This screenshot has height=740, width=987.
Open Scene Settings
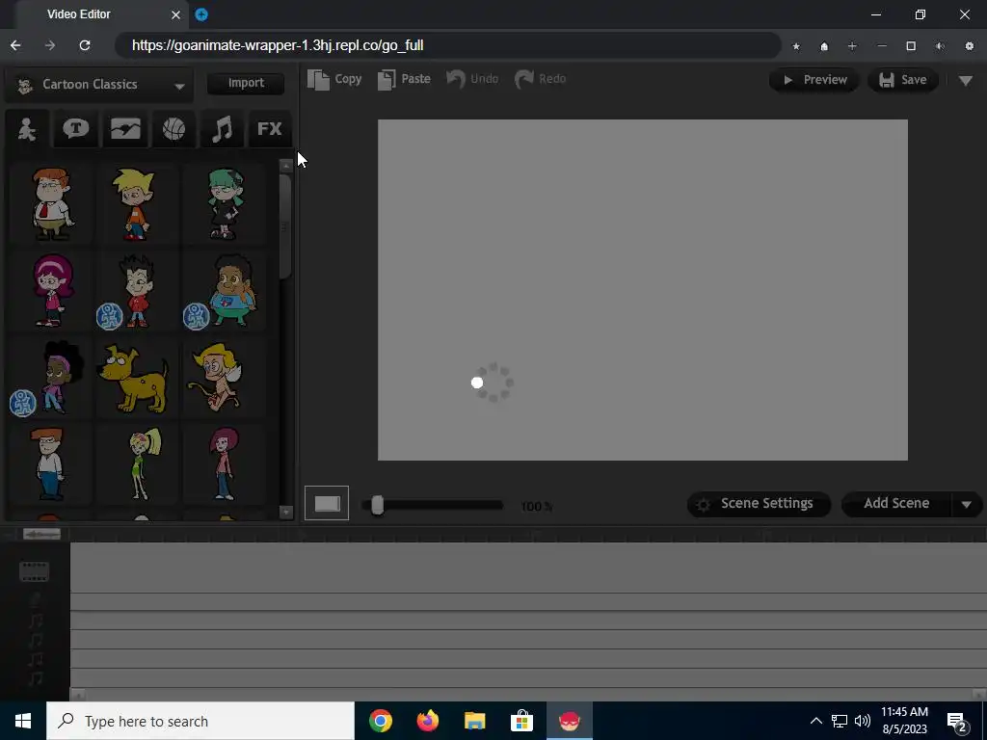pyautogui.click(x=759, y=504)
